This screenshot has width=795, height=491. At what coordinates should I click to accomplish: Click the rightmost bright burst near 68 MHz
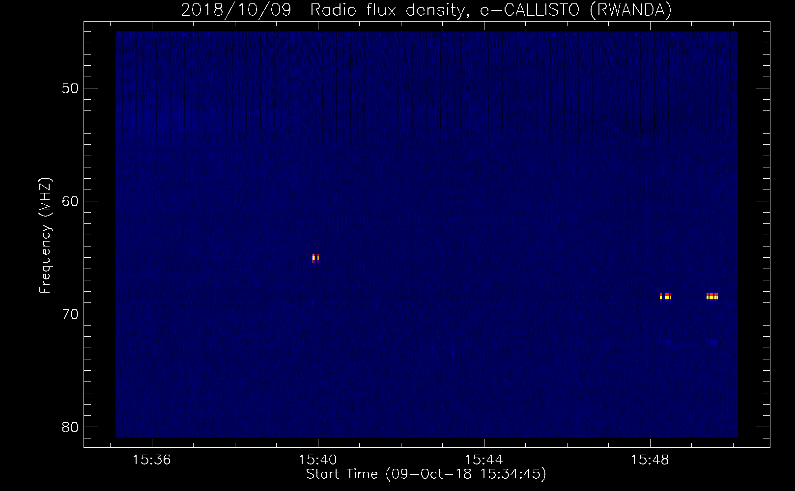tap(712, 296)
